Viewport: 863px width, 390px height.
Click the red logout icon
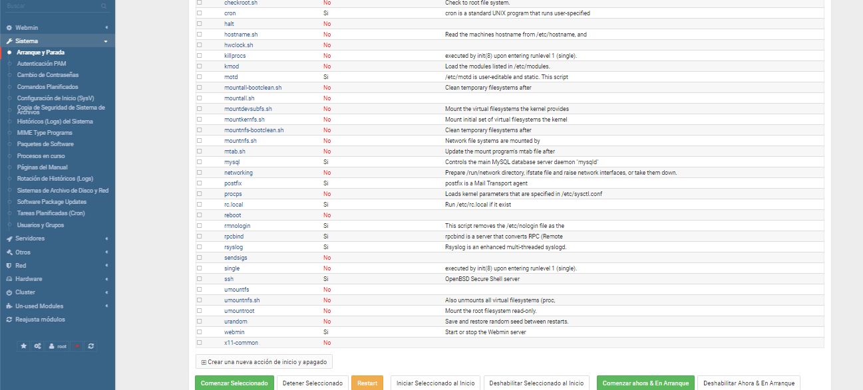(x=77, y=346)
